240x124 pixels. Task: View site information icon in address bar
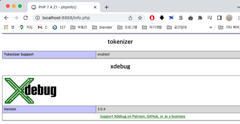click(x=38, y=18)
